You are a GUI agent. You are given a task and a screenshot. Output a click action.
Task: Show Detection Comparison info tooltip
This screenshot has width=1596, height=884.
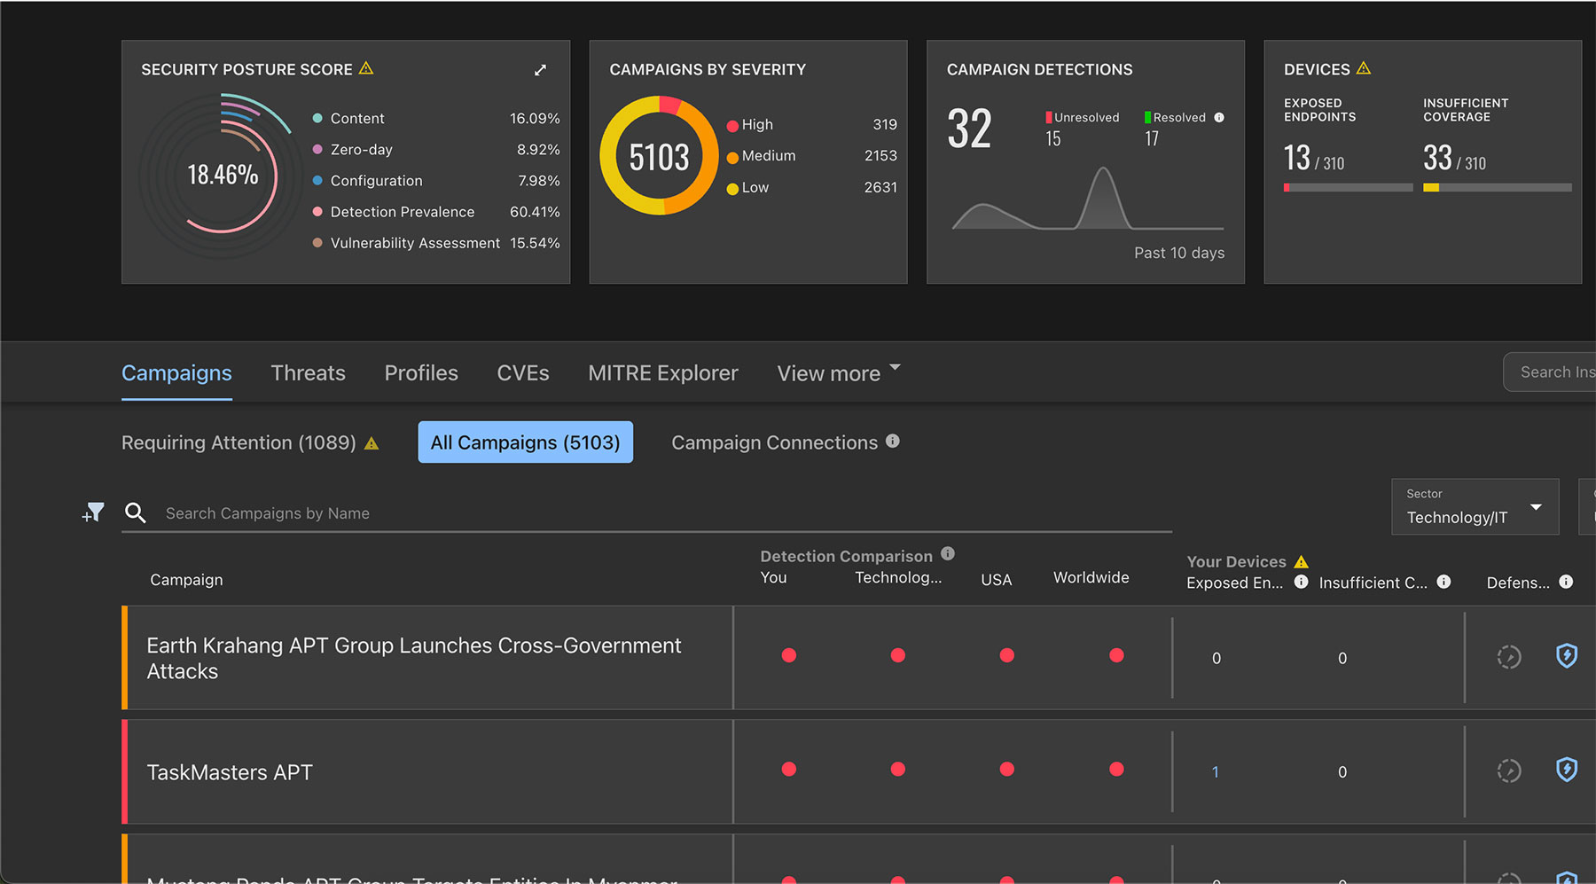click(x=948, y=553)
